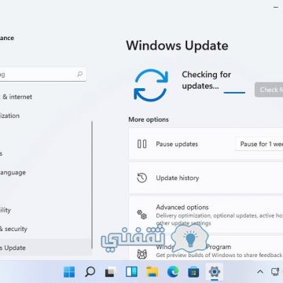Click the Pause updates icon
The height and width of the screenshot is (283, 283).
[x=142, y=144]
